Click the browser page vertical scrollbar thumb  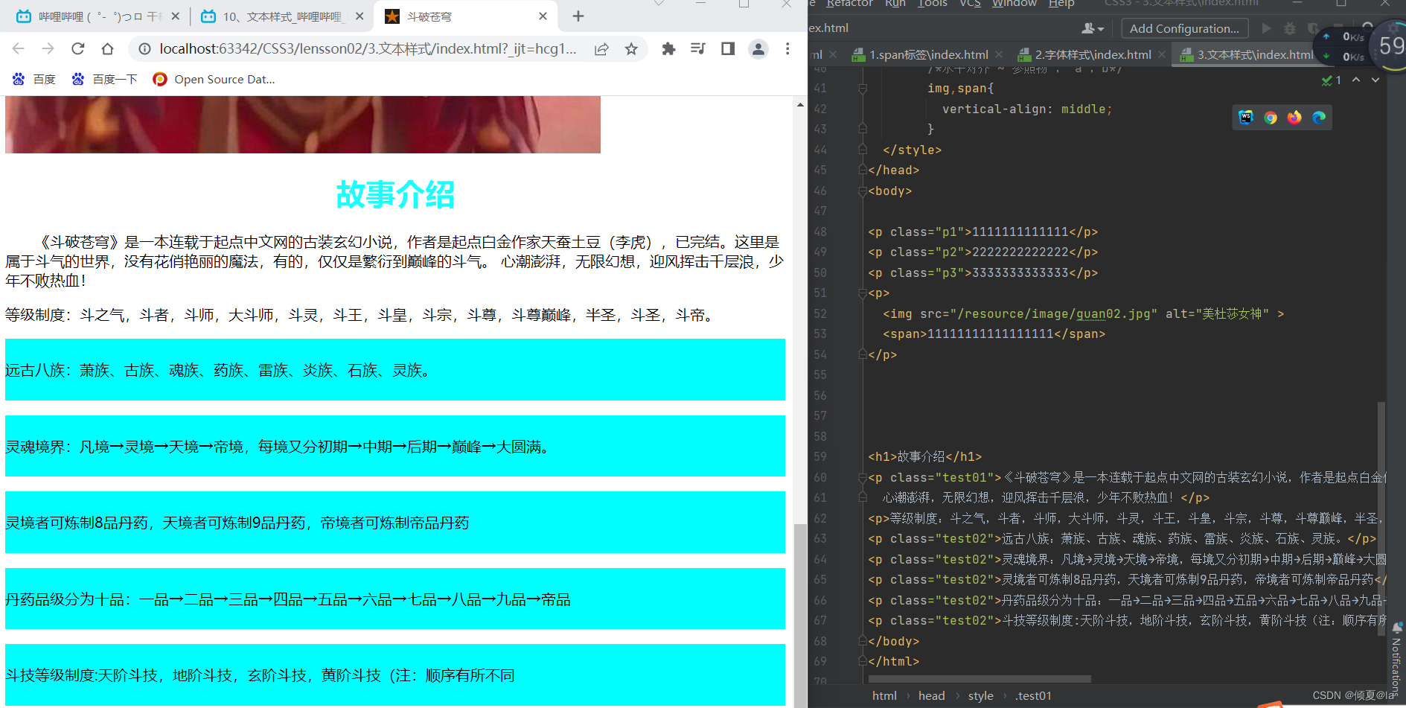tap(800, 615)
